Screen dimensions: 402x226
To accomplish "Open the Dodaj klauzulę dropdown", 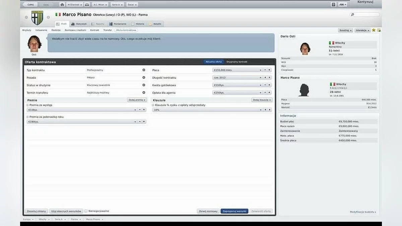I will click(262, 100).
